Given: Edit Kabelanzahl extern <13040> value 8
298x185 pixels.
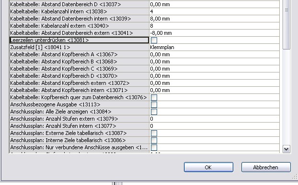Looking at the screenshot, I should [x=214, y=26].
